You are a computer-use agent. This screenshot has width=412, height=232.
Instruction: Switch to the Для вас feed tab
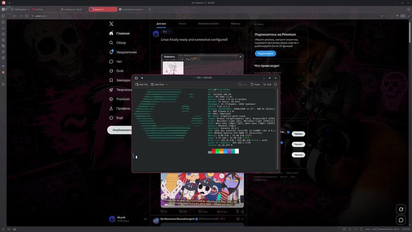[161, 24]
